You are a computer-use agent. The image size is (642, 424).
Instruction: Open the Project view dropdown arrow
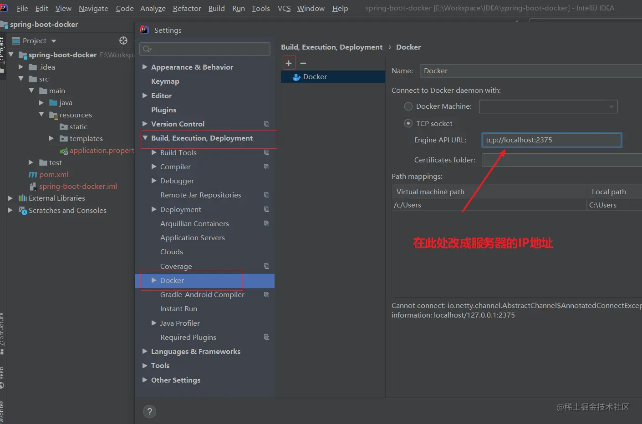point(54,41)
